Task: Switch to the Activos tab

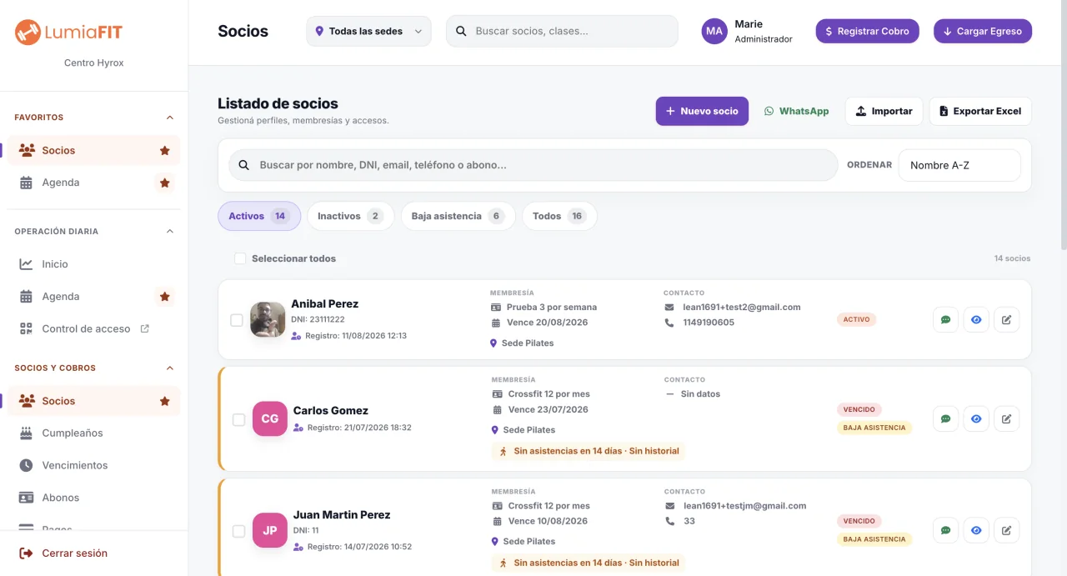Action: pyautogui.click(x=259, y=216)
